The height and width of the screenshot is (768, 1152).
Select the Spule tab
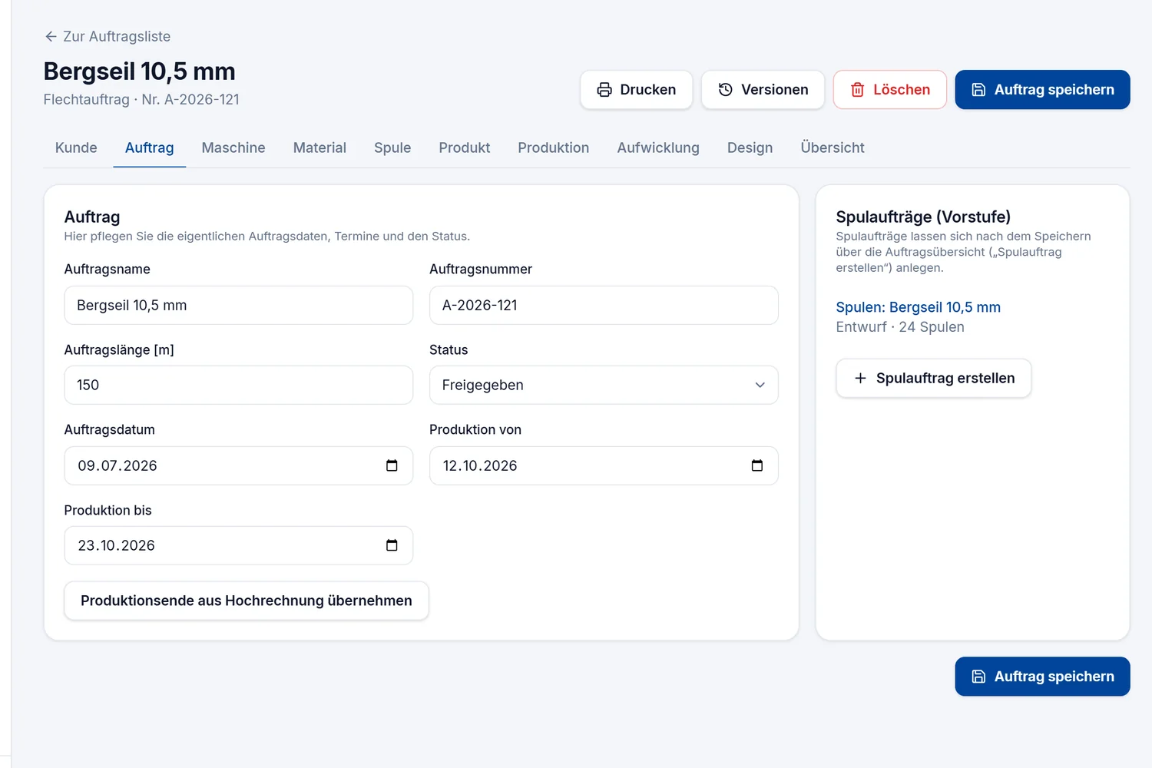click(x=392, y=147)
